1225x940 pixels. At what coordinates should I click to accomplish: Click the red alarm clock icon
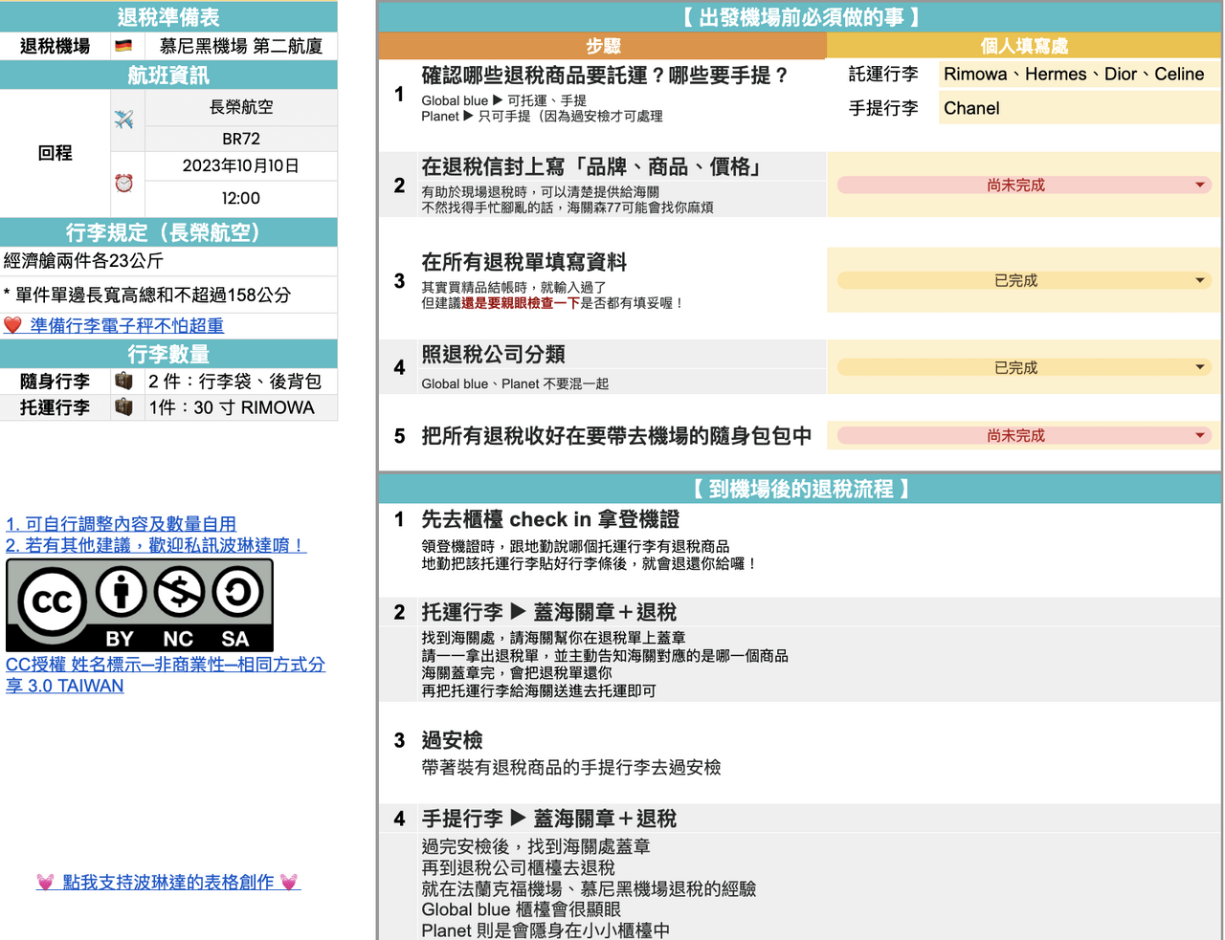pyautogui.click(x=124, y=183)
